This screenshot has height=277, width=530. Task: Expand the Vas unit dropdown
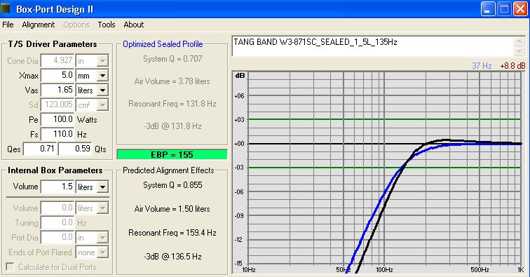pos(102,90)
